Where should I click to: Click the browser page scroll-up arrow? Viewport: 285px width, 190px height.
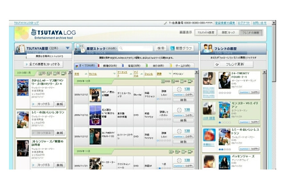tap(274, 23)
